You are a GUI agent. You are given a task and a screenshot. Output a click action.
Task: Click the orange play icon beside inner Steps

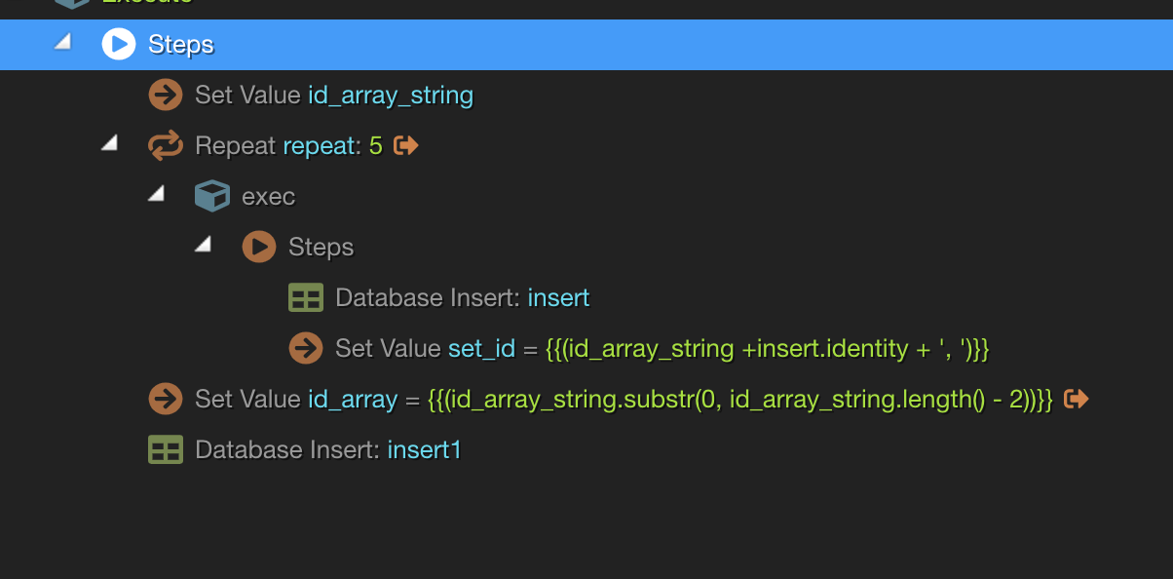coord(258,247)
